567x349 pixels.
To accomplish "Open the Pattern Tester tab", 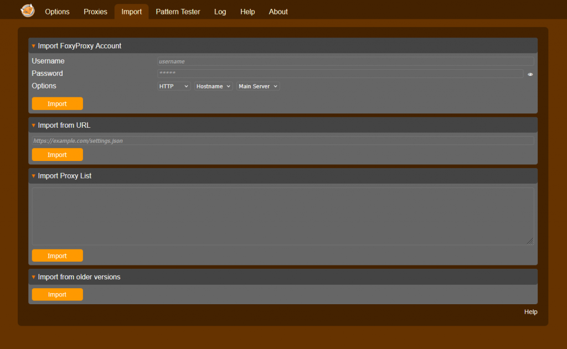I will click(x=178, y=12).
